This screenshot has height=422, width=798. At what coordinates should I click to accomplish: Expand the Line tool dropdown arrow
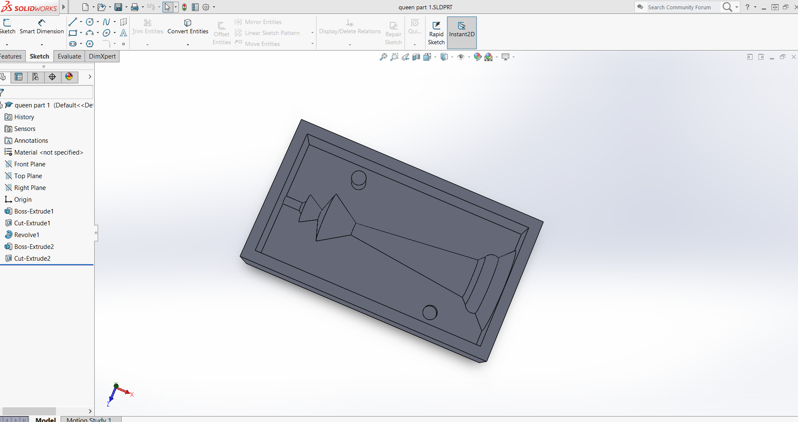[x=81, y=22]
